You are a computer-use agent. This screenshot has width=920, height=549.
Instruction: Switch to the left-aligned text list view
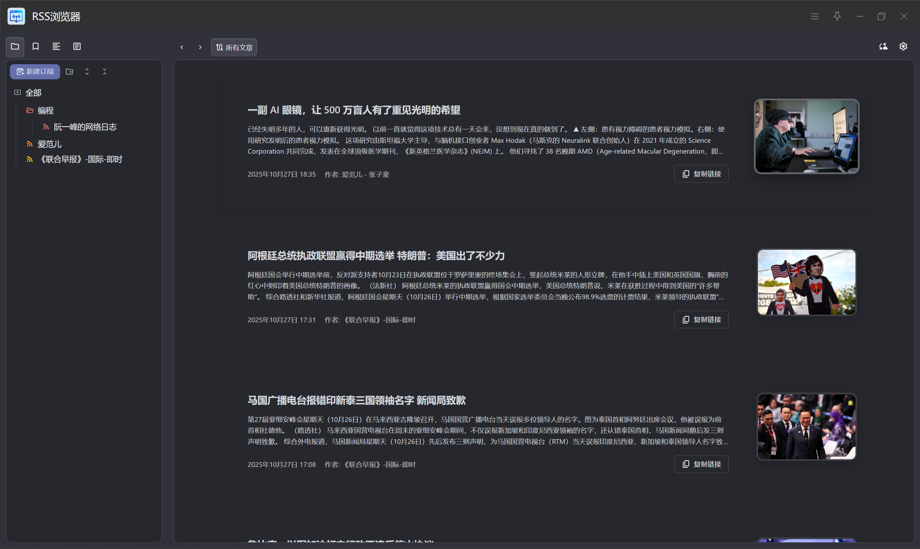click(x=56, y=47)
